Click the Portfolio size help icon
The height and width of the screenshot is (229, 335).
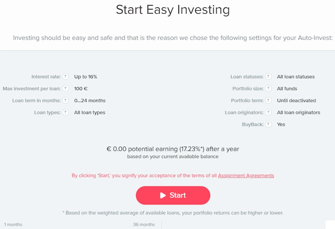click(269, 89)
